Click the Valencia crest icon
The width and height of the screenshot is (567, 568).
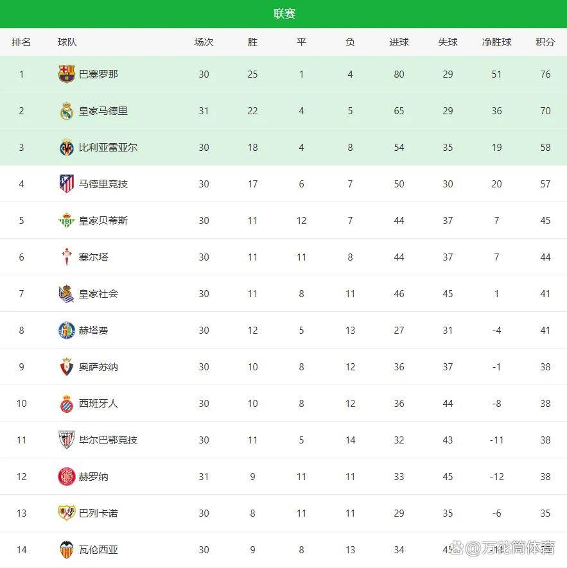(67, 550)
